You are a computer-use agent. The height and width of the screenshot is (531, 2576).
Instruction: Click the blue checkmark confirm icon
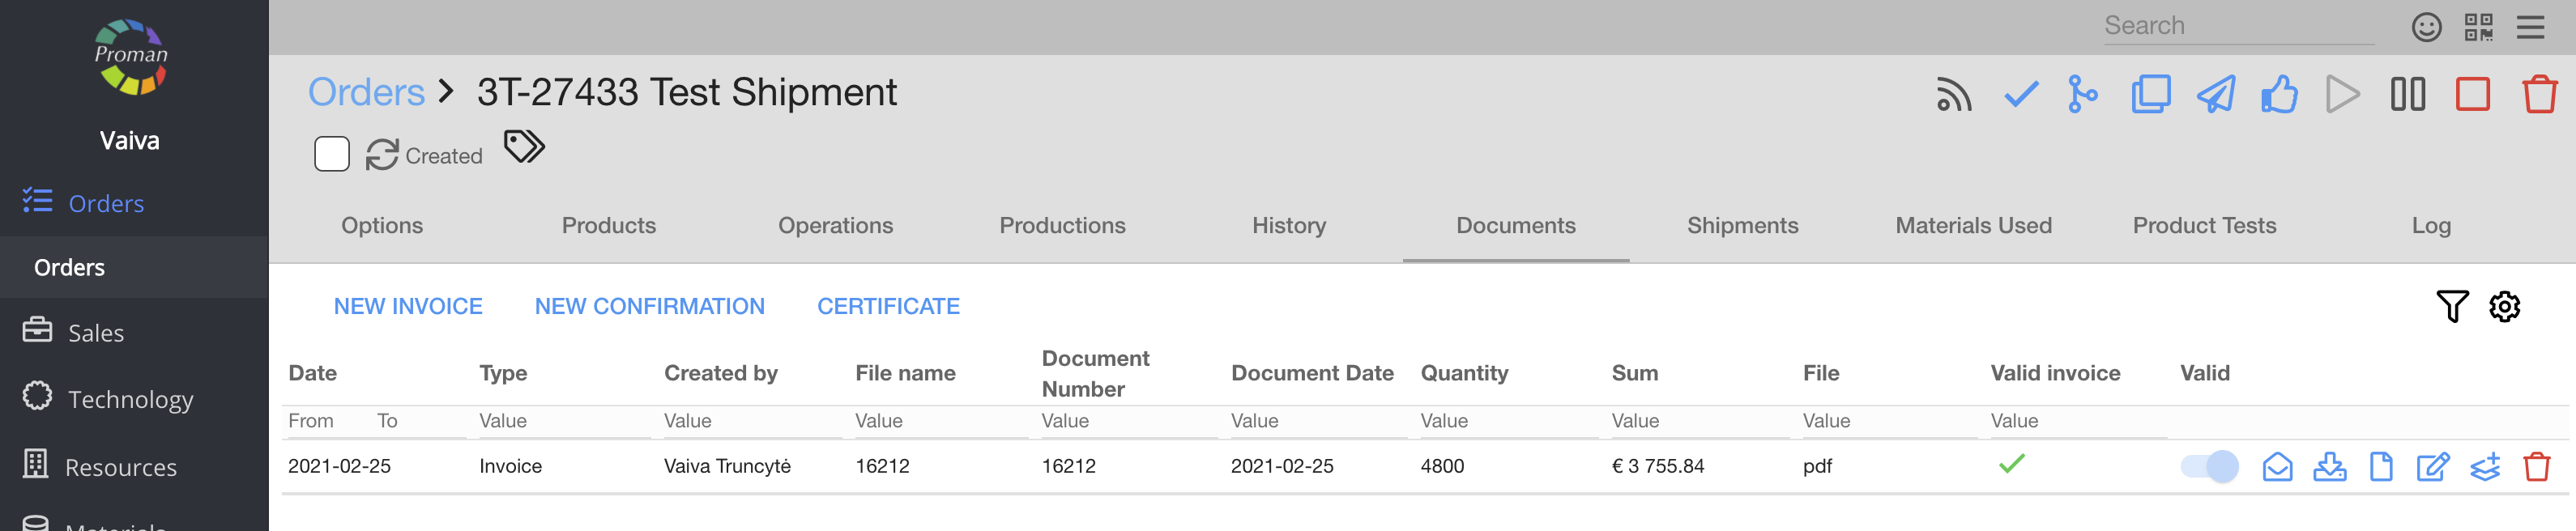(2020, 95)
